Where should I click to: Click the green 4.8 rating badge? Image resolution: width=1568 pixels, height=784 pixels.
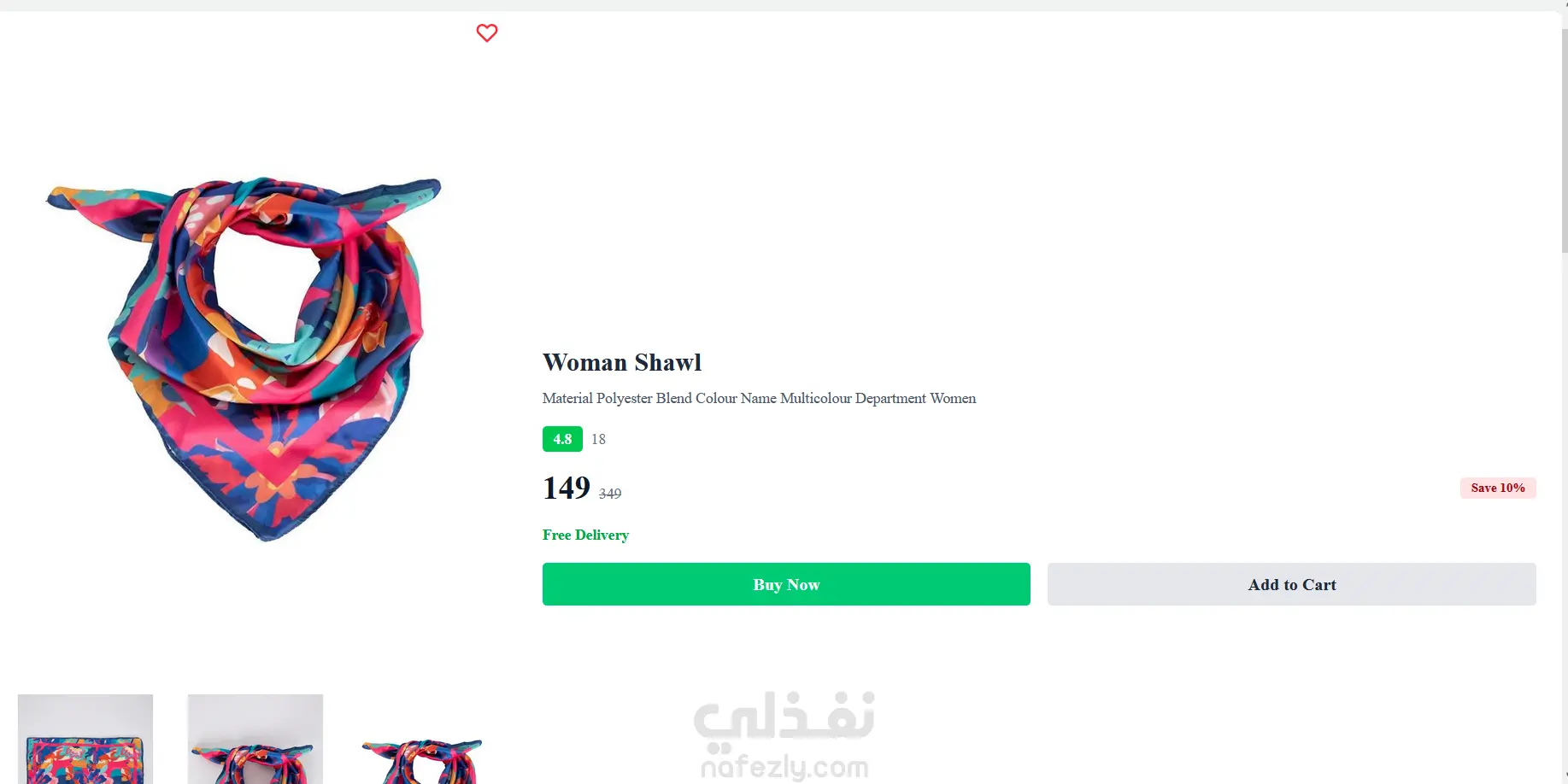point(562,439)
